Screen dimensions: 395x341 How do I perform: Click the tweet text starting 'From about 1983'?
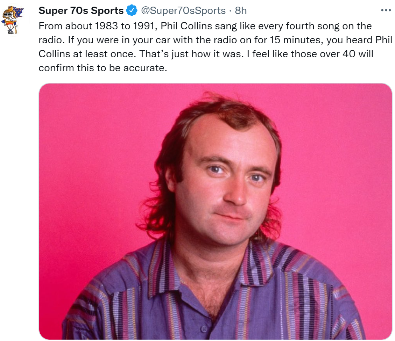click(216, 47)
